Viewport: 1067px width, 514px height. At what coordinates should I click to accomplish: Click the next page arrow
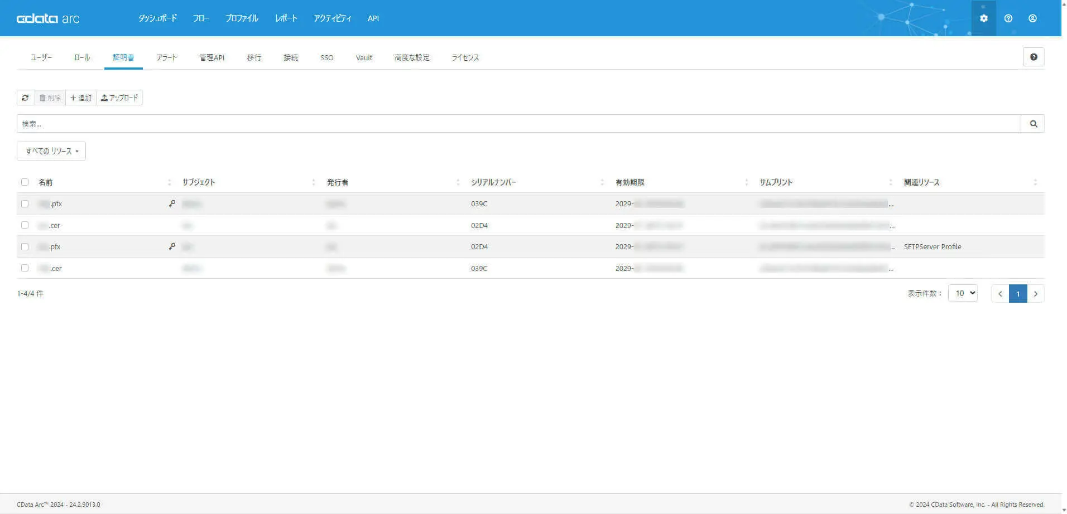1036,294
